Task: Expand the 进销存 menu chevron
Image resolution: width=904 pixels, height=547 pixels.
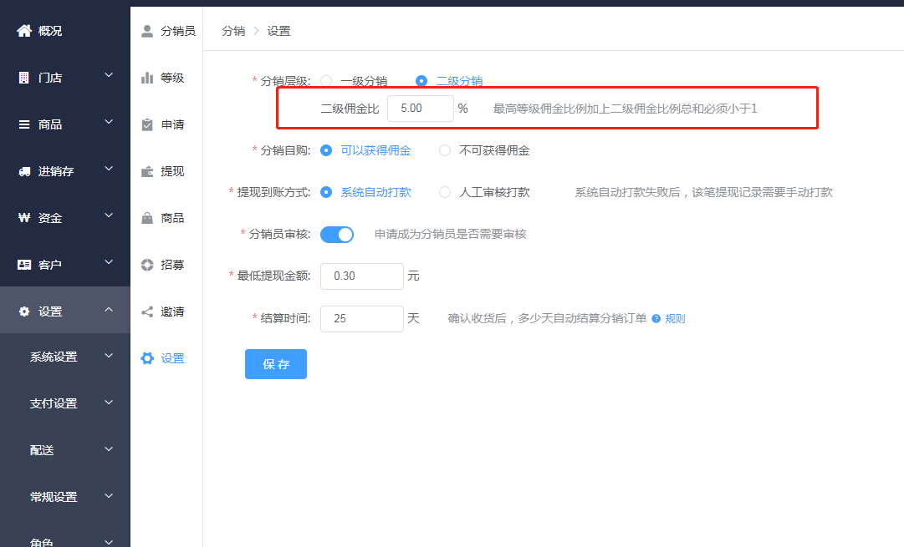Action: 109,169
